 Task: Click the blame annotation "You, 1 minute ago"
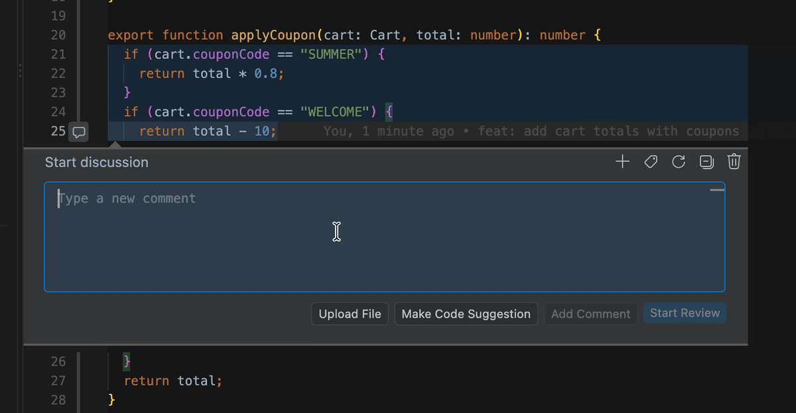[389, 132]
